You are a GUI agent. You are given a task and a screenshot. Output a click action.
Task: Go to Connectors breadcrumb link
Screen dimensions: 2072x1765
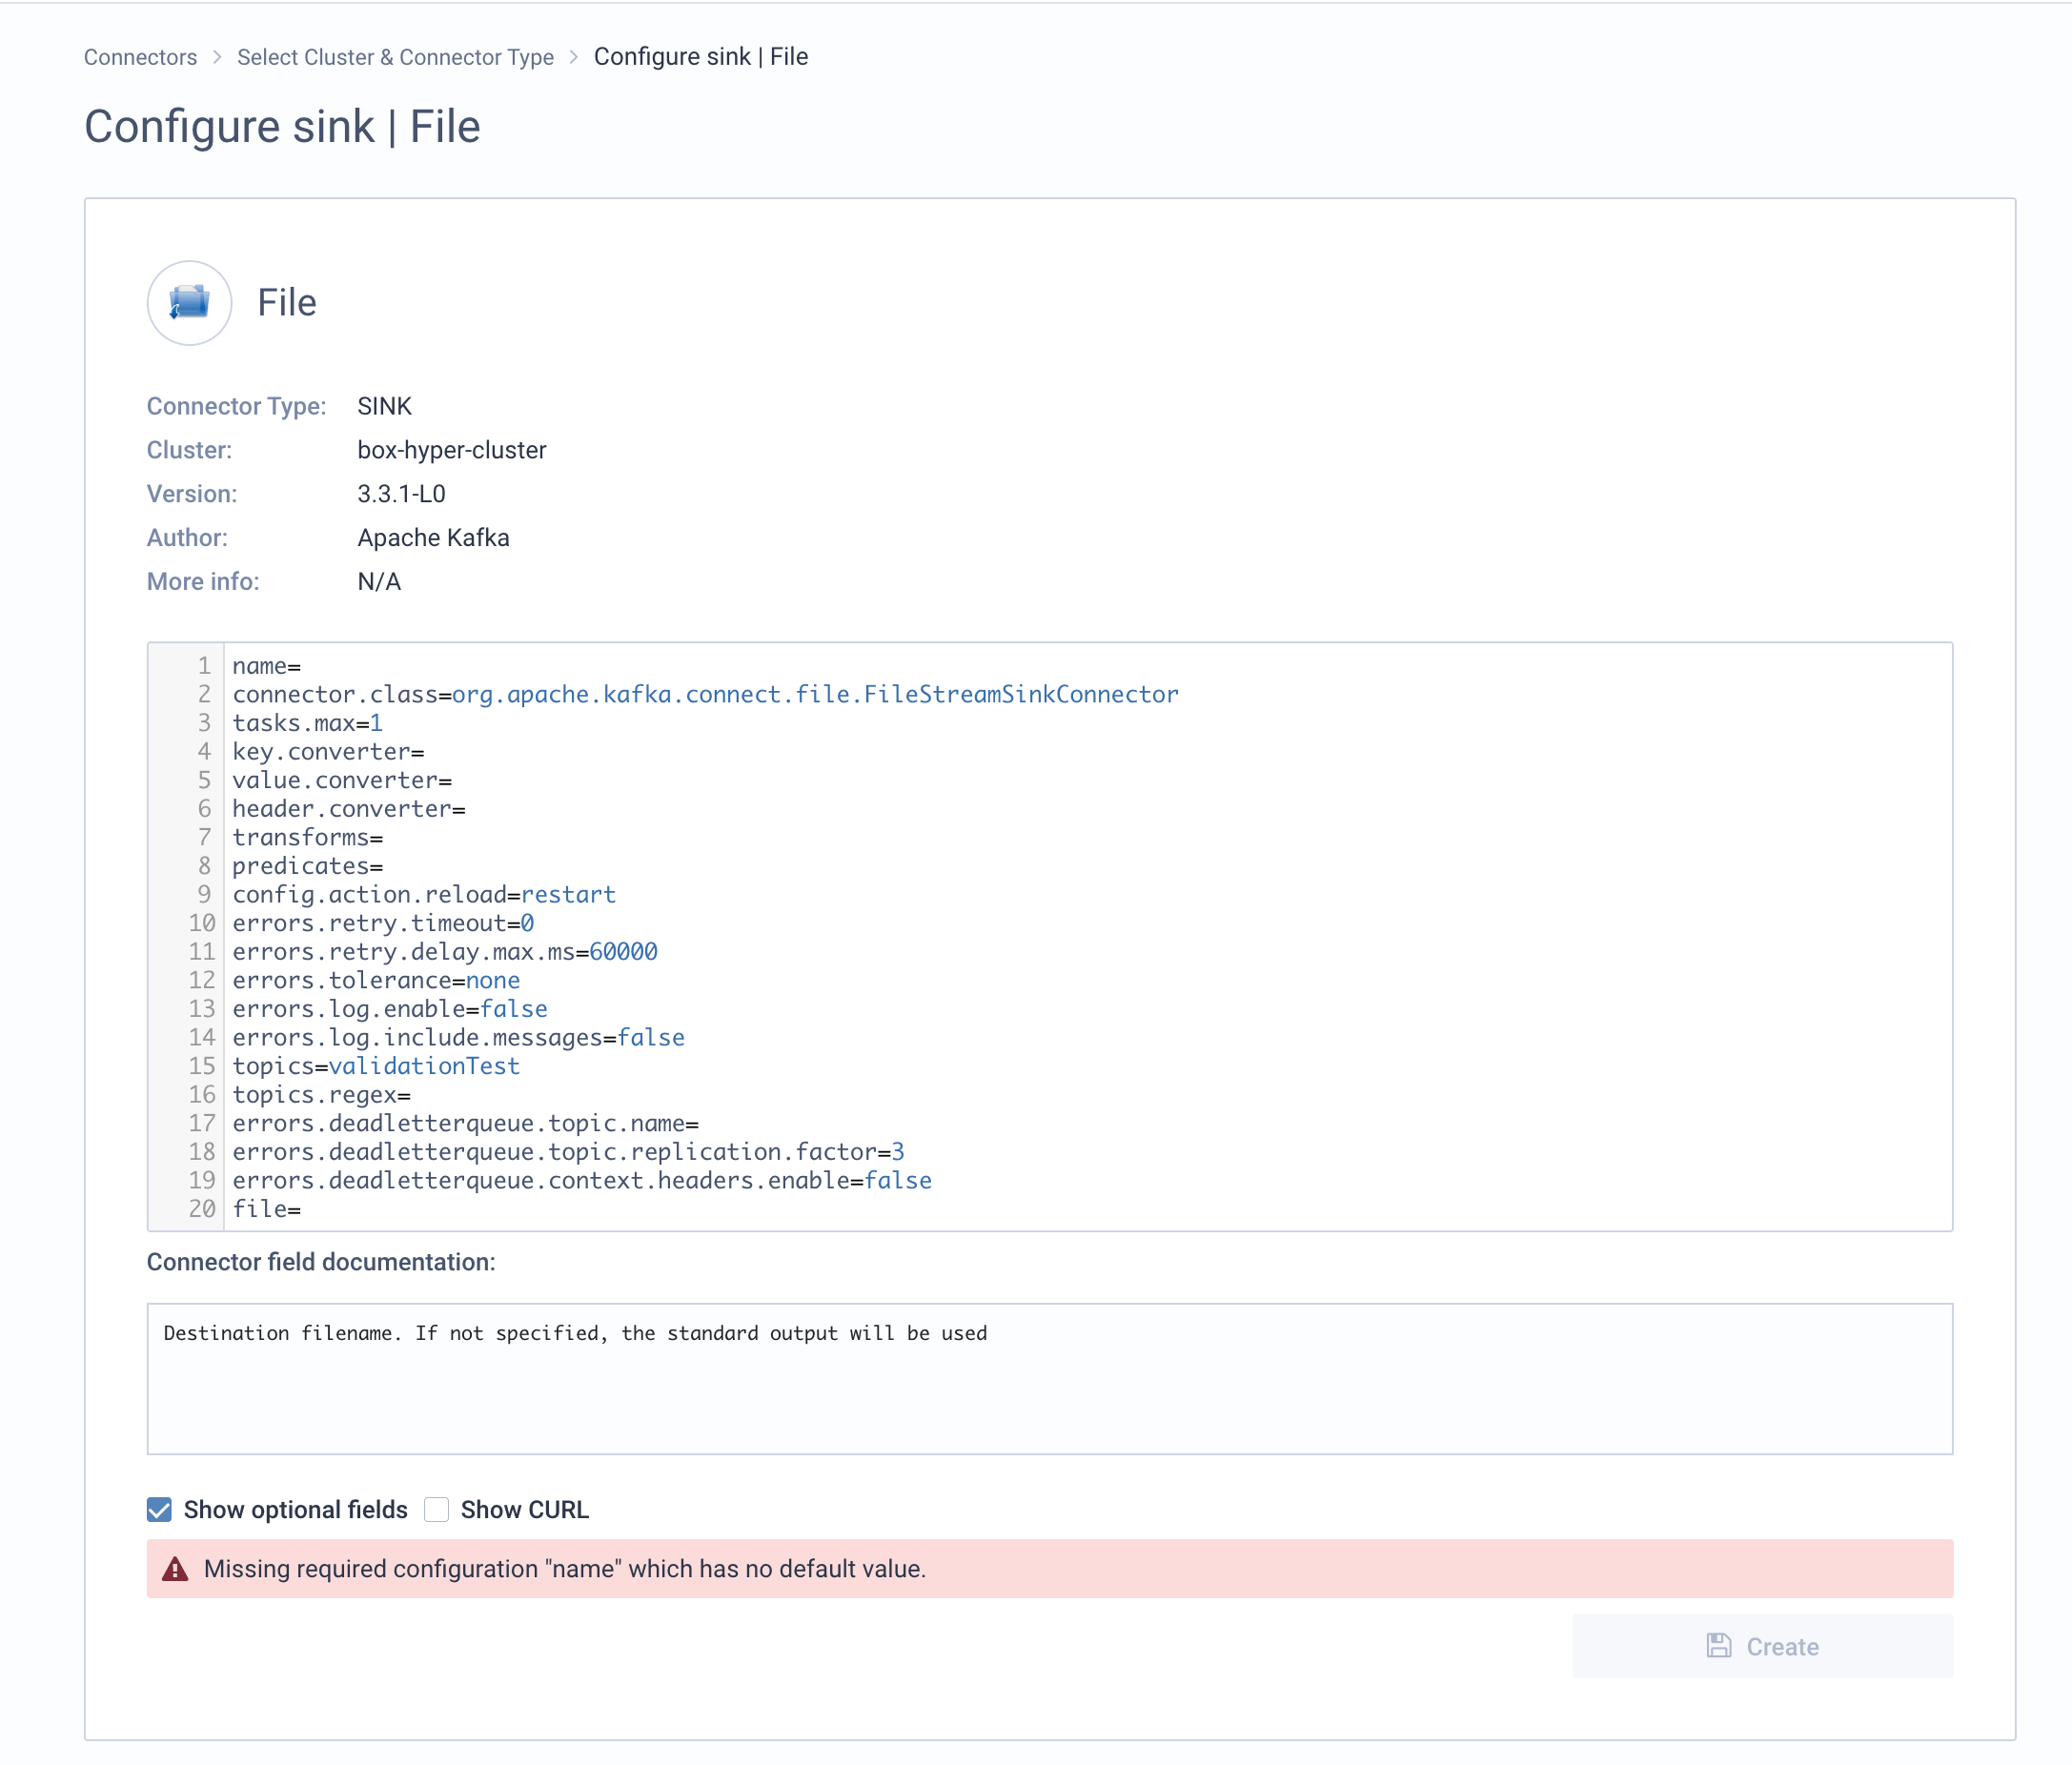tap(140, 57)
